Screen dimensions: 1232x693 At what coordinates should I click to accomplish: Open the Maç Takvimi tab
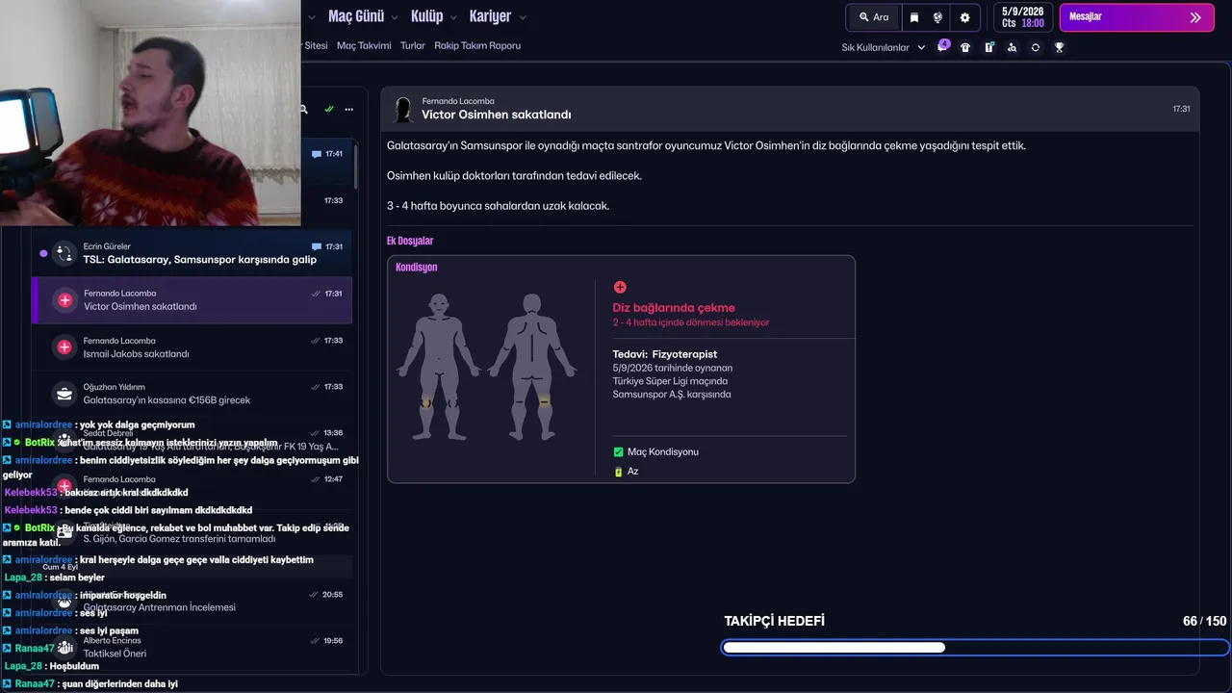coord(364,45)
